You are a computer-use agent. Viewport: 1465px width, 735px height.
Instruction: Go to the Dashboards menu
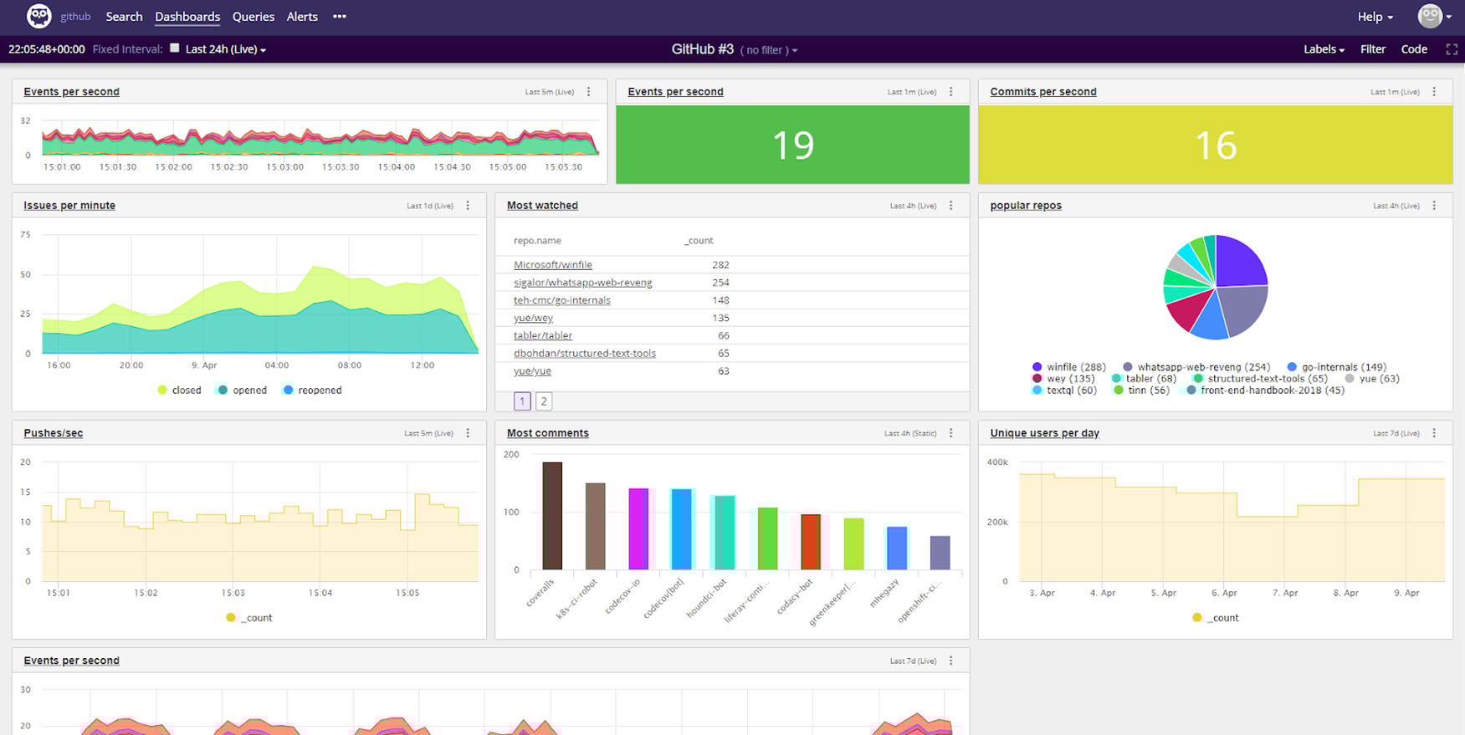pos(187,17)
